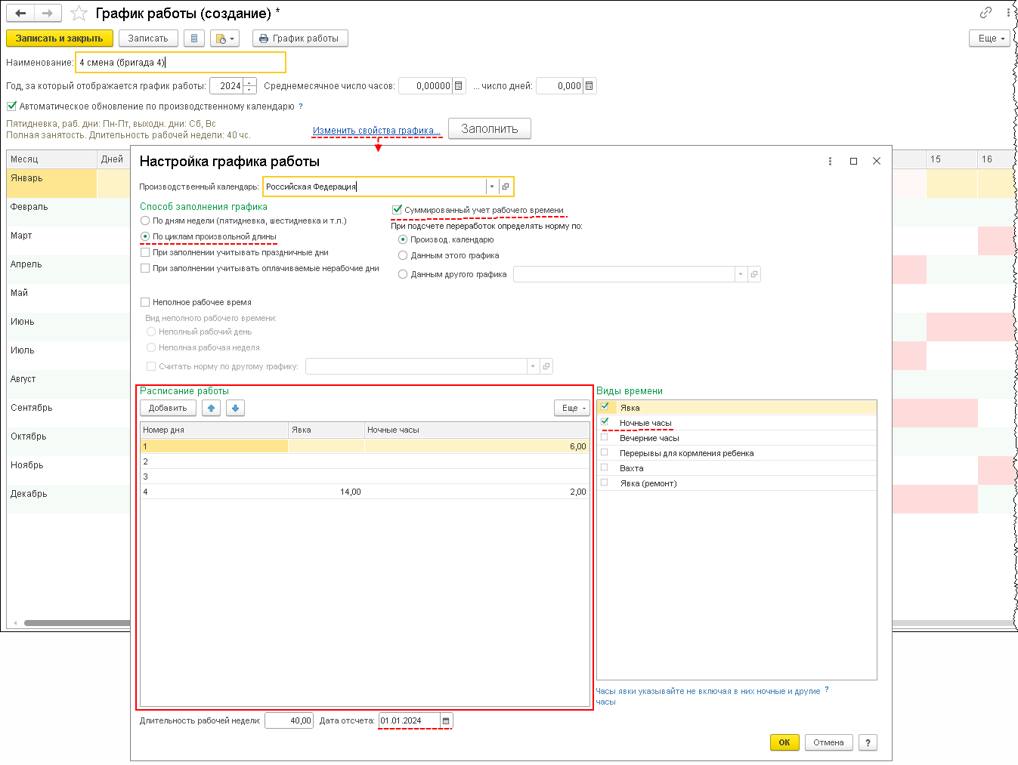1018x765 pixels.
Task: Click the Заполнить button
Action: pyautogui.click(x=490, y=128)
